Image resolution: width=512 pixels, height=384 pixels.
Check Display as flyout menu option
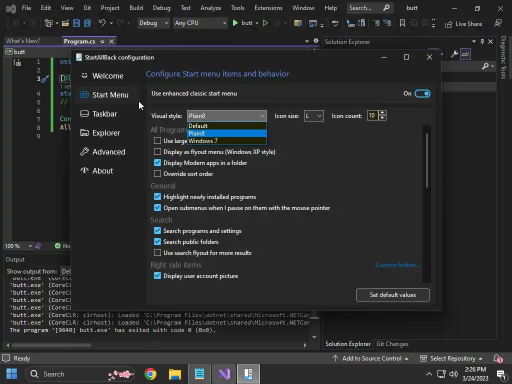157,152
